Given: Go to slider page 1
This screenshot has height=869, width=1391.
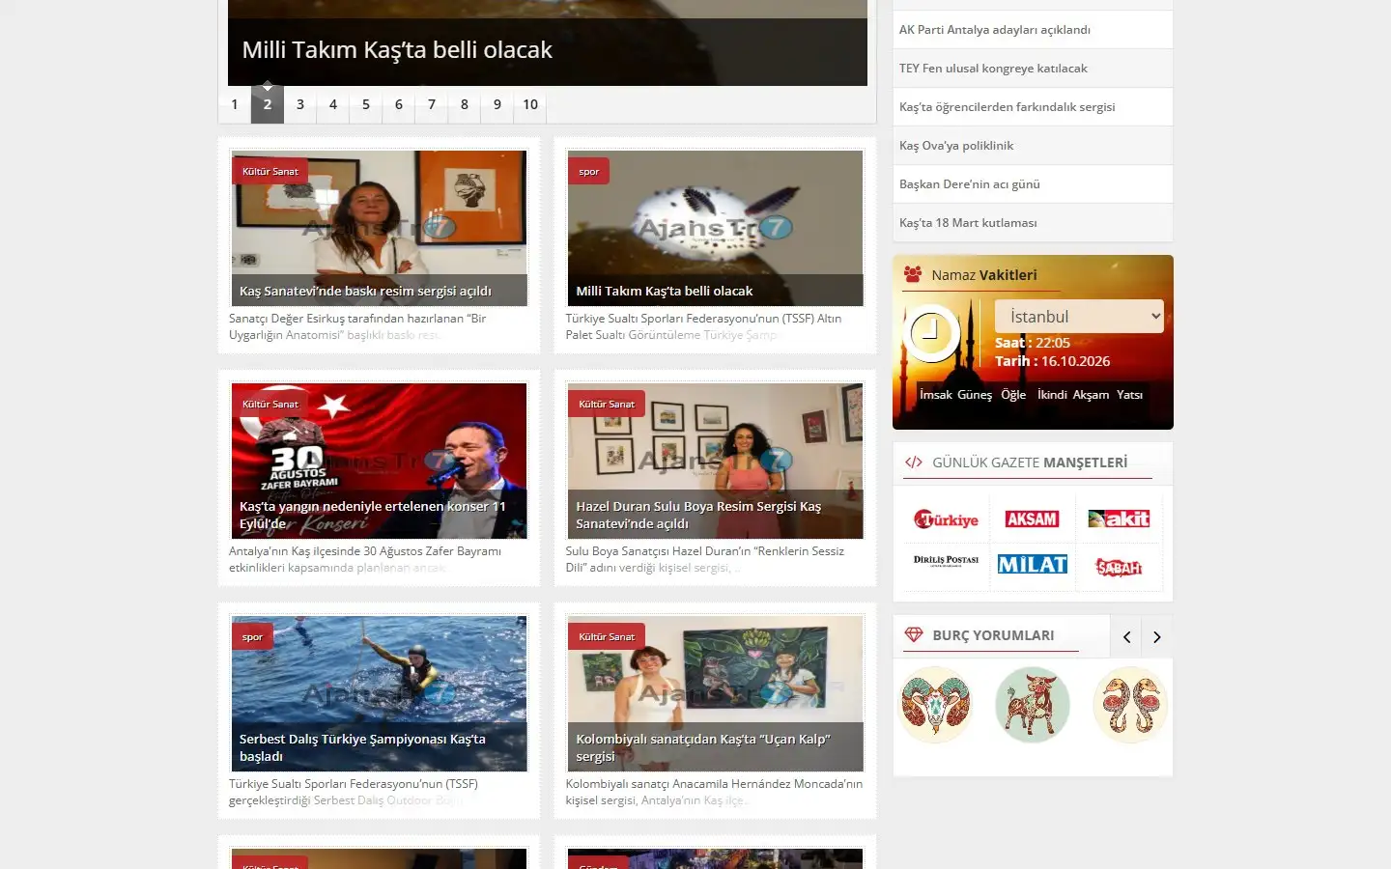Looking at the screenshot, I should point(235,104).
